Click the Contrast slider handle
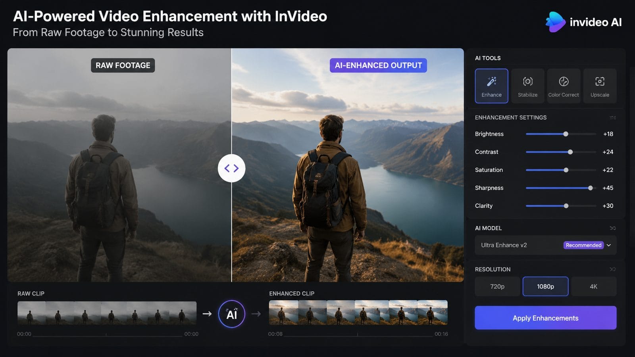 point(570,152)
